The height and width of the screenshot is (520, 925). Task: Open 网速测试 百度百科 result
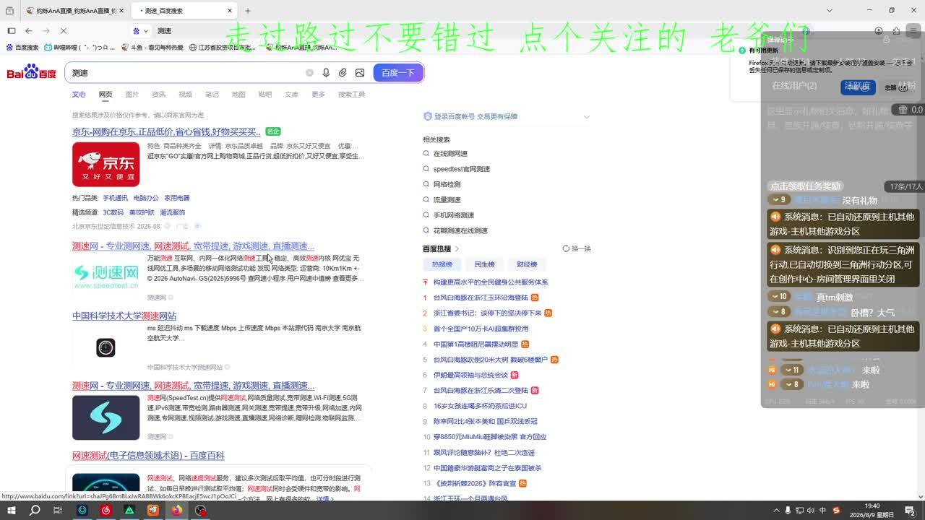[148, 456]
